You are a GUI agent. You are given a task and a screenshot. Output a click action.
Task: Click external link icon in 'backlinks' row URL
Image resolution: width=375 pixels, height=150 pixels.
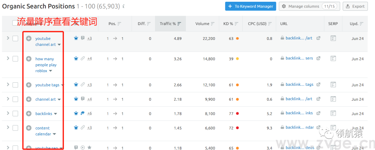click(x=318, y=113)
